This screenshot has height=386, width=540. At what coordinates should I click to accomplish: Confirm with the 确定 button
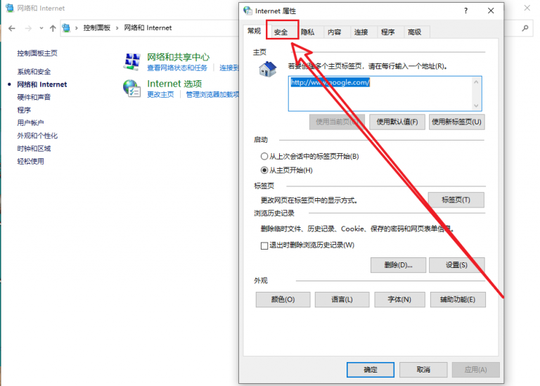pos(371,369)
